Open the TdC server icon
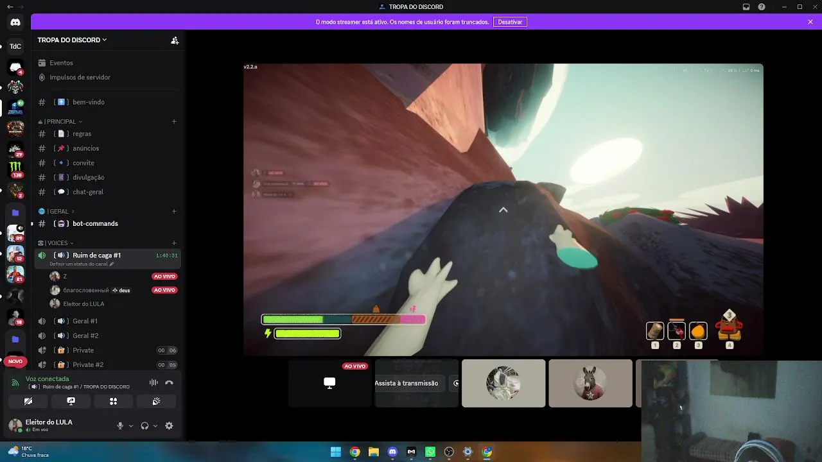822x462 pixels. tap(15, 46)
